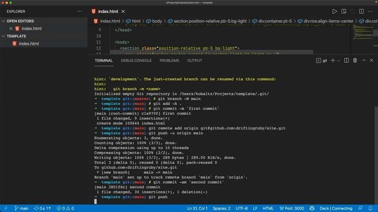Synchronize changes 0 down 1 up
Image resolution: width=378 pixels, height=212 pixels.
(x=43, y=208)
